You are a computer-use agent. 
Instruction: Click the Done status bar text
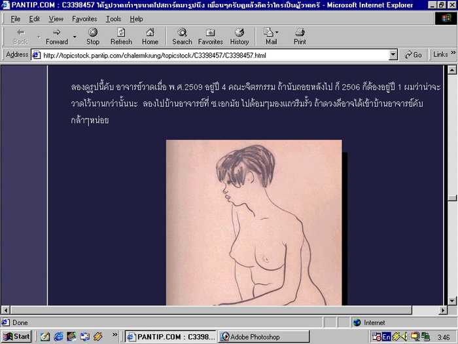pos(20,322)
